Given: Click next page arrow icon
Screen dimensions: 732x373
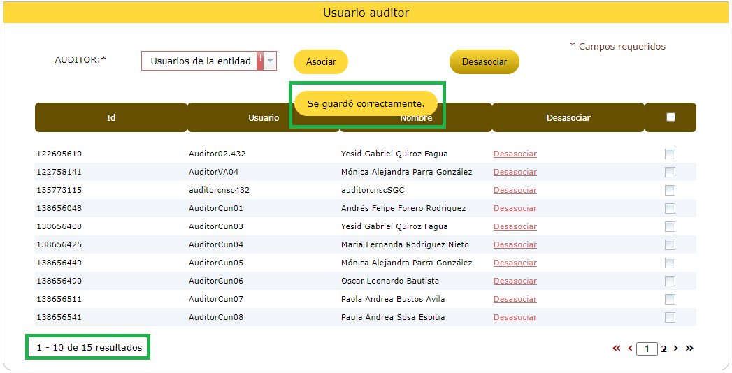Looking at the screenshot, I should 676,349.
